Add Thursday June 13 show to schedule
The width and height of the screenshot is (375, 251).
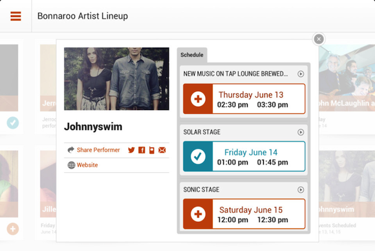coord(198,99)
